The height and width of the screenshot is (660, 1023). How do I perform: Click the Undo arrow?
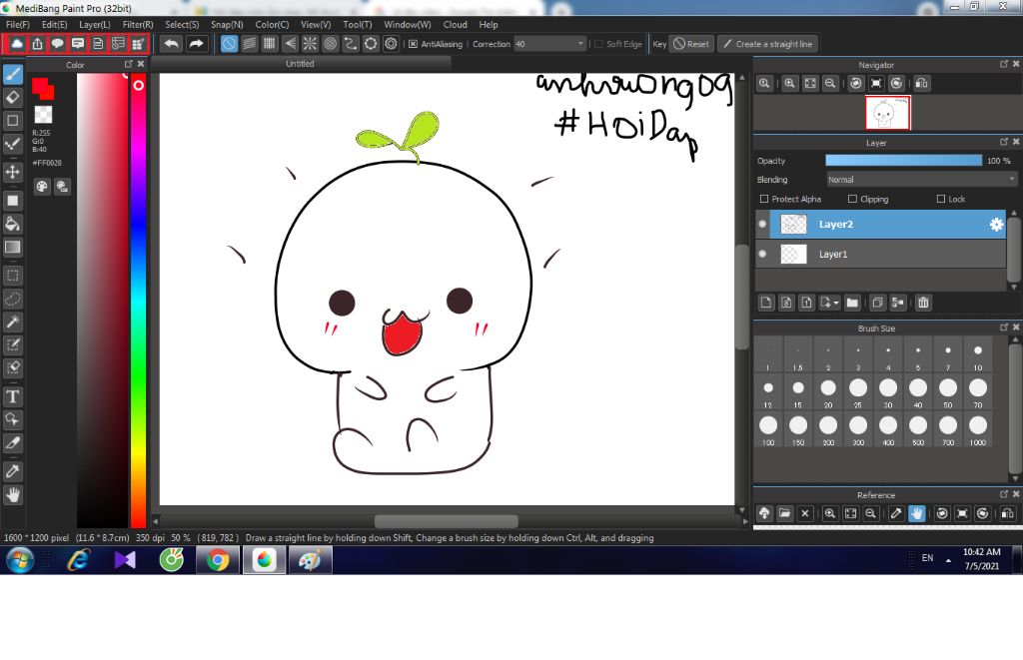click(x=172, y=44)
